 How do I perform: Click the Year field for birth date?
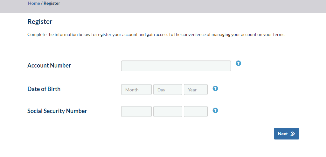(196, 89)
